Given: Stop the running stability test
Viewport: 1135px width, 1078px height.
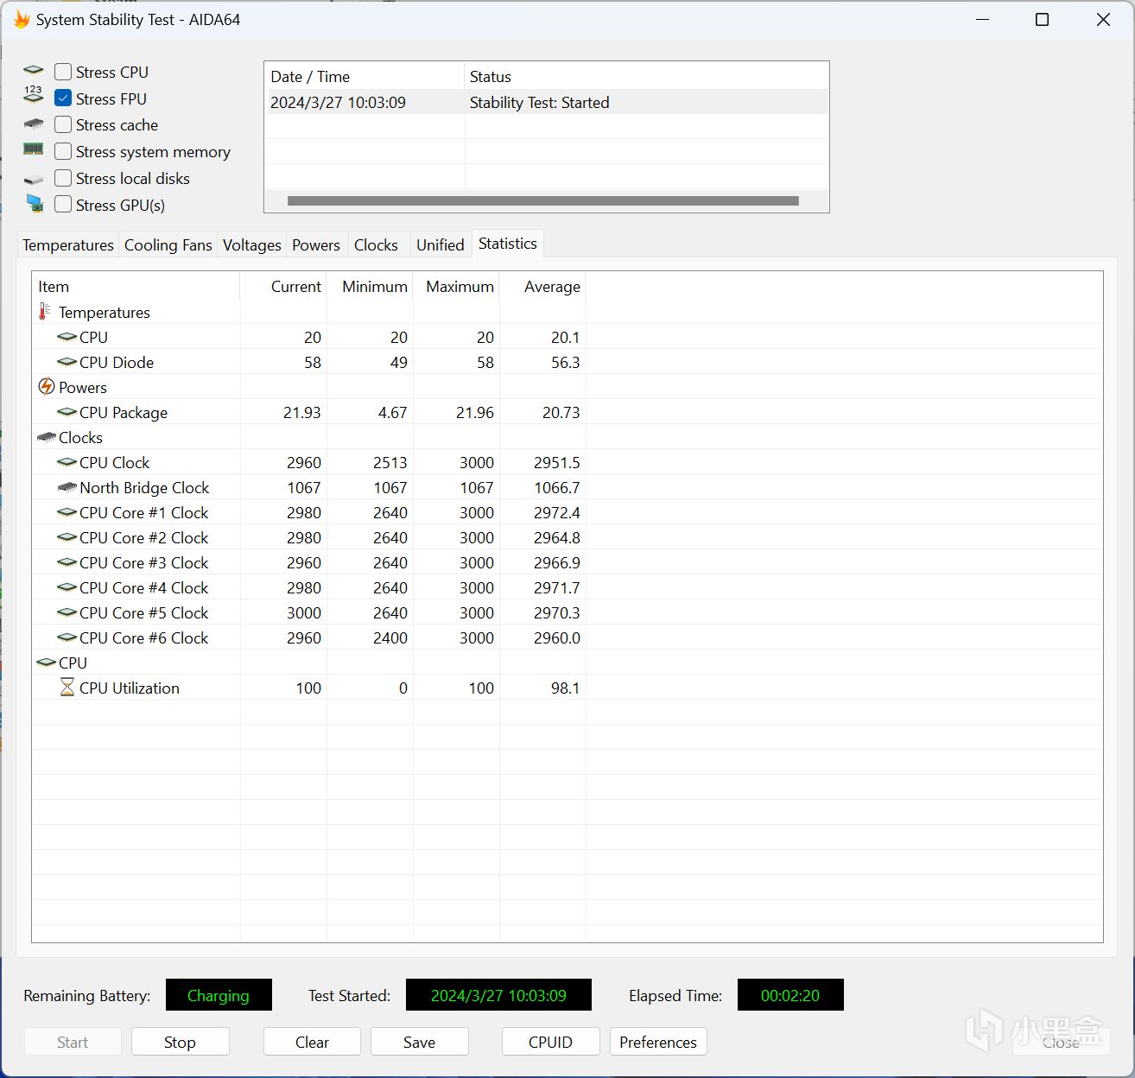Looking at the screenshot, I should (x=180, y=1042).
